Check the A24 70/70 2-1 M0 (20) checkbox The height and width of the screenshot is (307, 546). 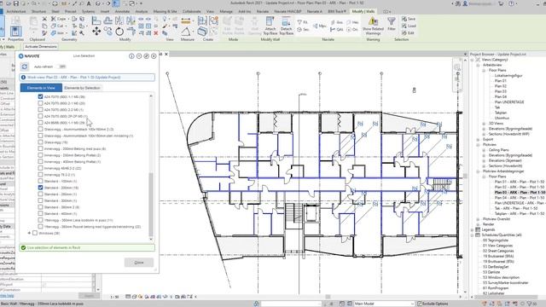pos(40,103)
